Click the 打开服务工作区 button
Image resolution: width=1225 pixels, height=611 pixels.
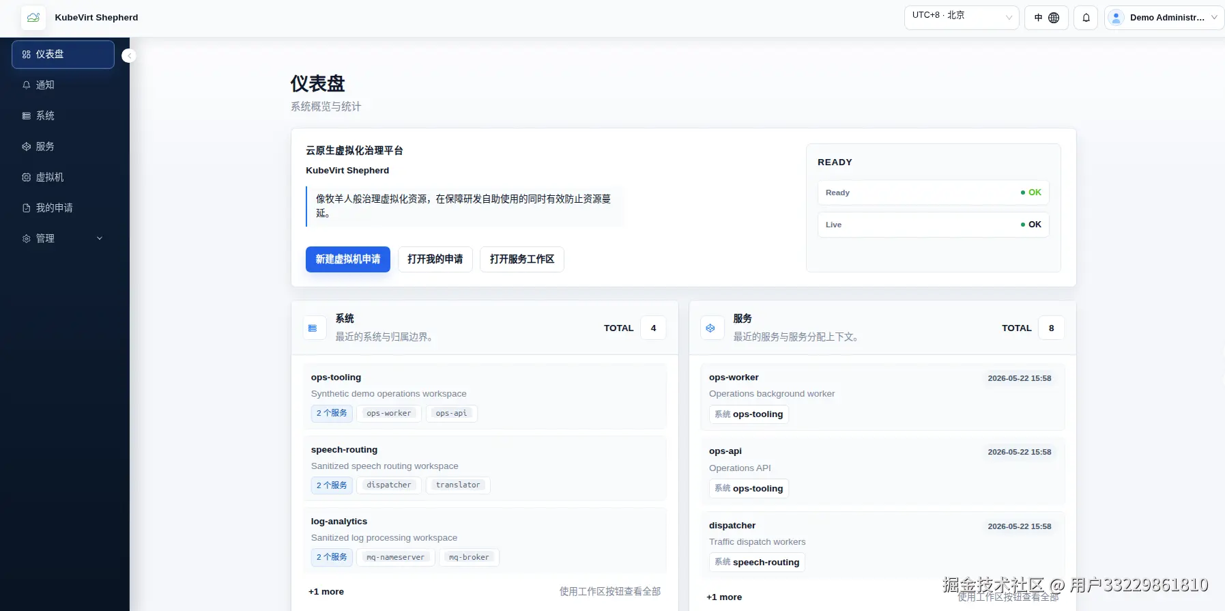point(522,259)
